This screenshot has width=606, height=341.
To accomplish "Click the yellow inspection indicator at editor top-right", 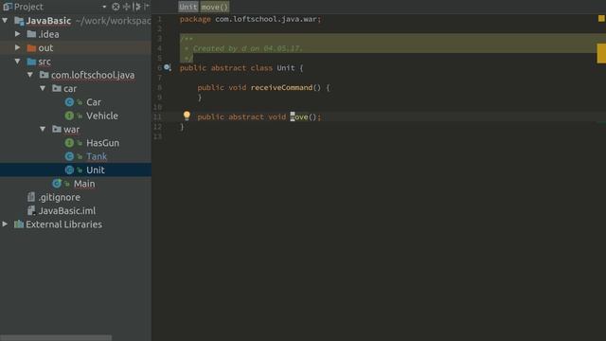I will pyautogui.click(x=602, y=18).
